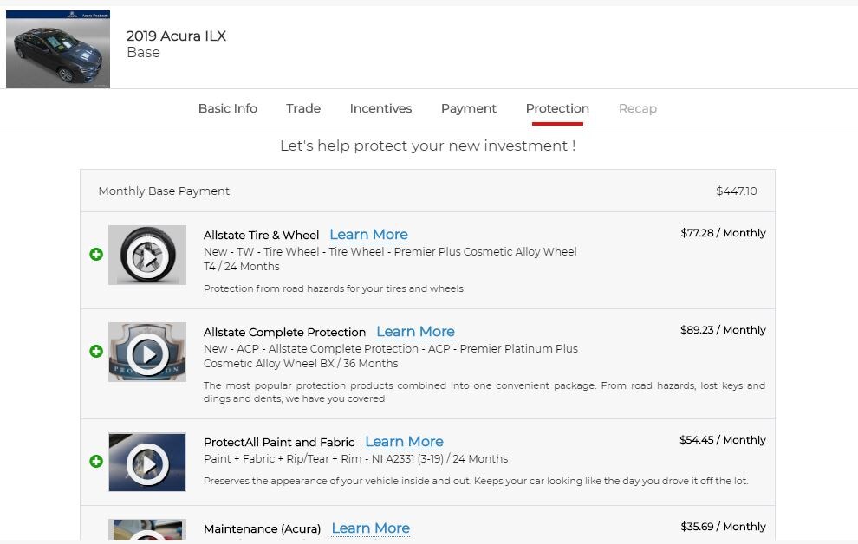Image resolution: width=858 pixels, height=544 pixels.
Task: Click the $54.45 / Monthly price
Action: click(723, 439)
